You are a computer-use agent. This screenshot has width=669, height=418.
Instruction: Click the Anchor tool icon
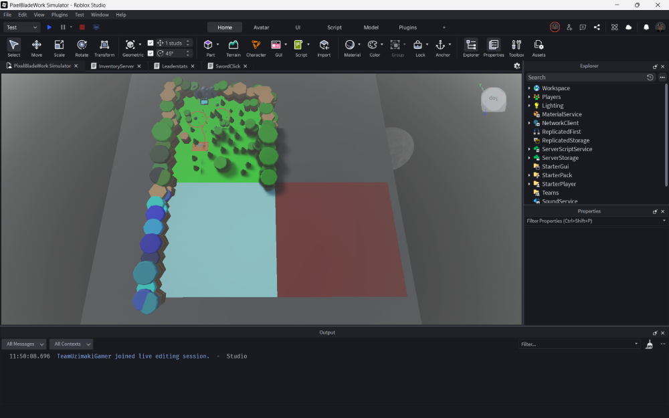(440, 44)
